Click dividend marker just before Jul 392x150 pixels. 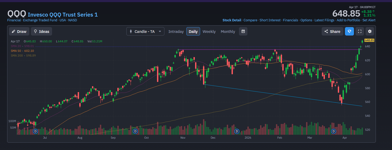coord(35,131)
